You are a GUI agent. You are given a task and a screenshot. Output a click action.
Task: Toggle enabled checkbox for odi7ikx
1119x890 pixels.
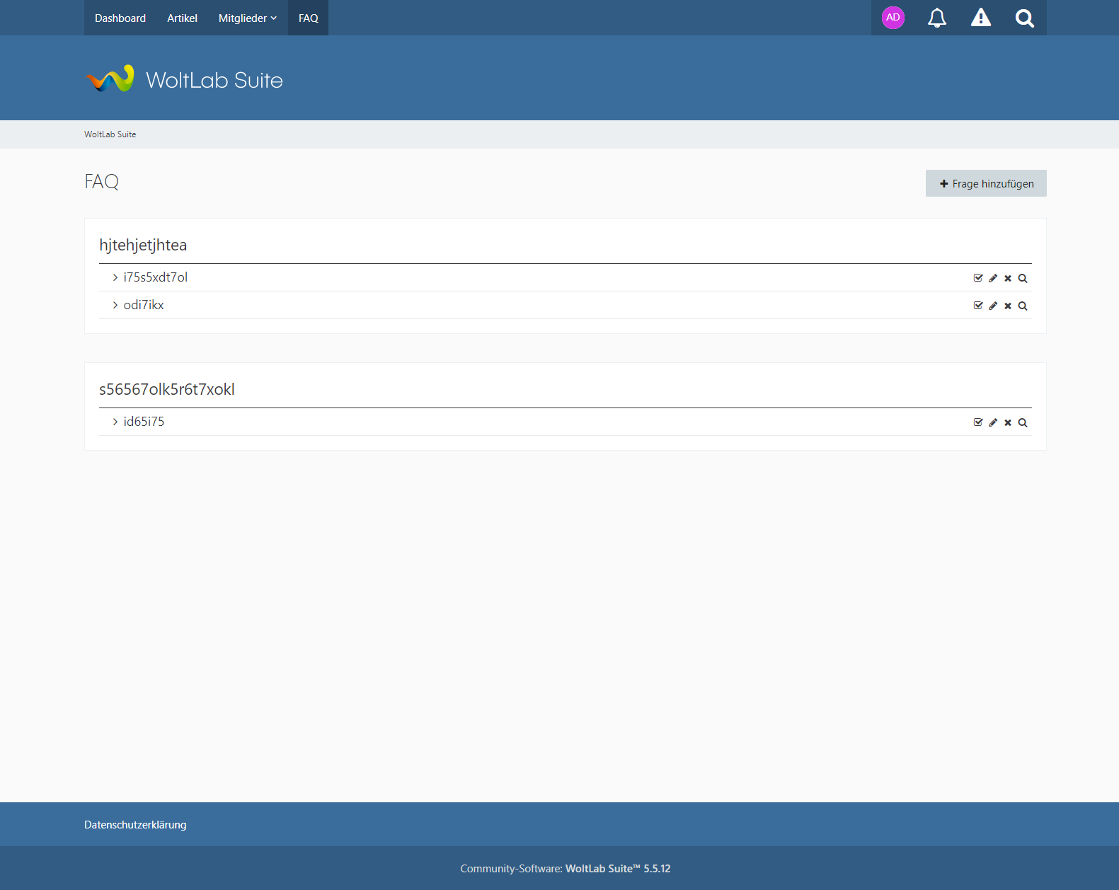pos(978,306)
